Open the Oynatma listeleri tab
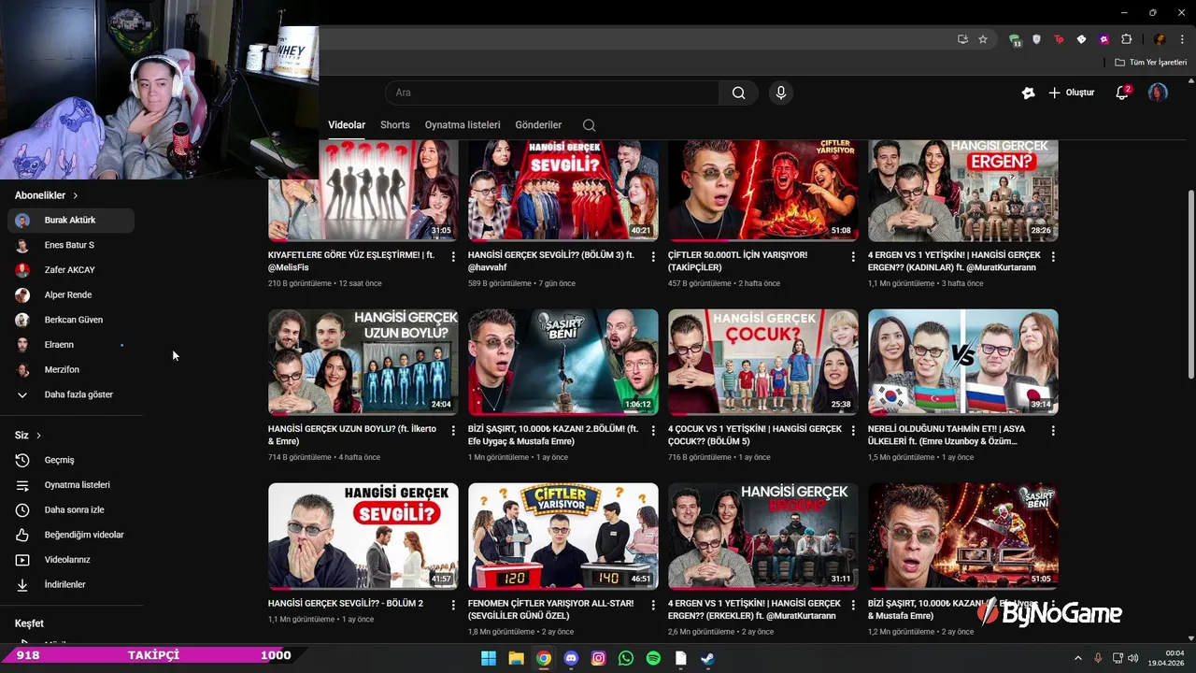This screenshot has width=1196, height=673. pyautogui.click(x=463, y=125)
